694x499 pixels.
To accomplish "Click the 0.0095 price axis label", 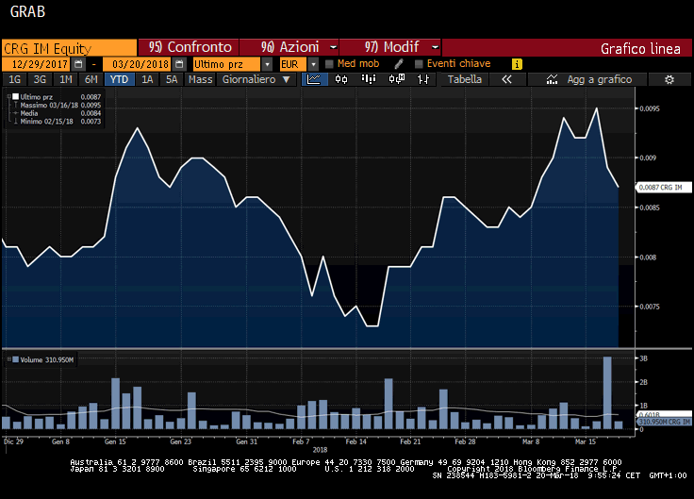I will click(650, 108).
